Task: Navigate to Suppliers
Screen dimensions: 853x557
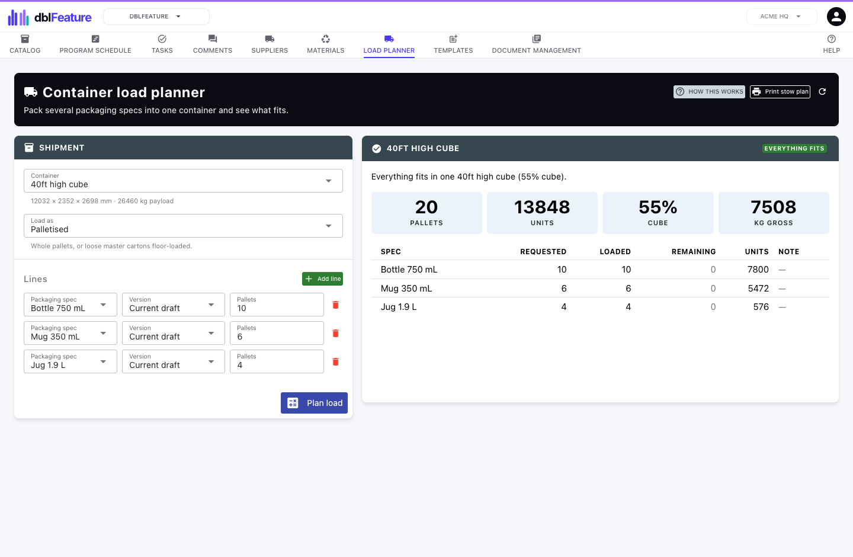Action: click(270, 44)
